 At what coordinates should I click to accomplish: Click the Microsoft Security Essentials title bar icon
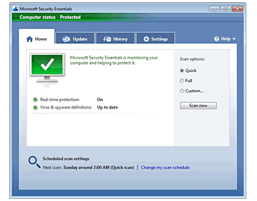[15, 8]
